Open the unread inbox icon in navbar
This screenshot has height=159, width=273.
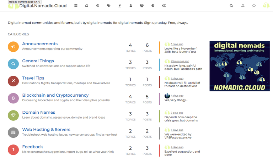click(x=86, y=6)
